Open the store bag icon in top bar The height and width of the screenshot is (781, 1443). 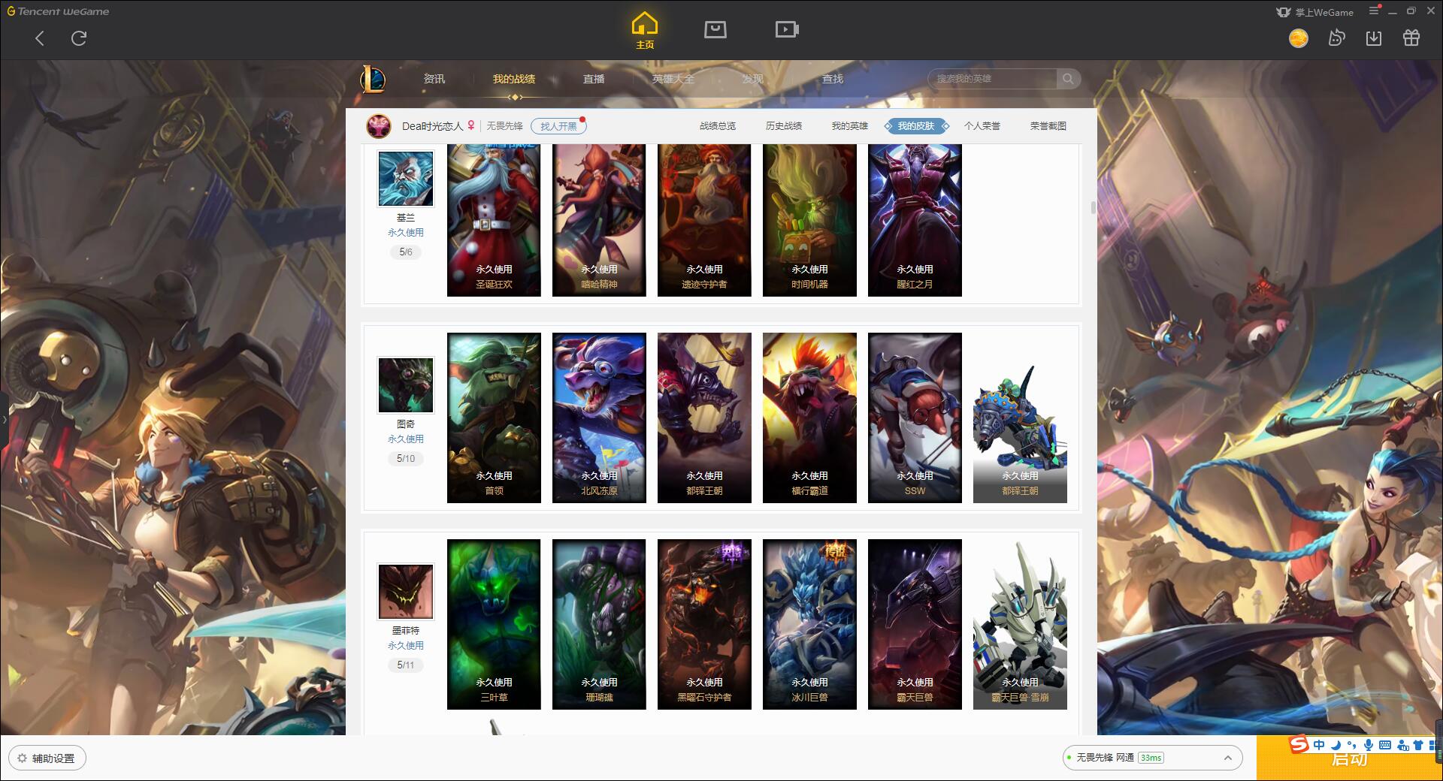coord(715,29)
